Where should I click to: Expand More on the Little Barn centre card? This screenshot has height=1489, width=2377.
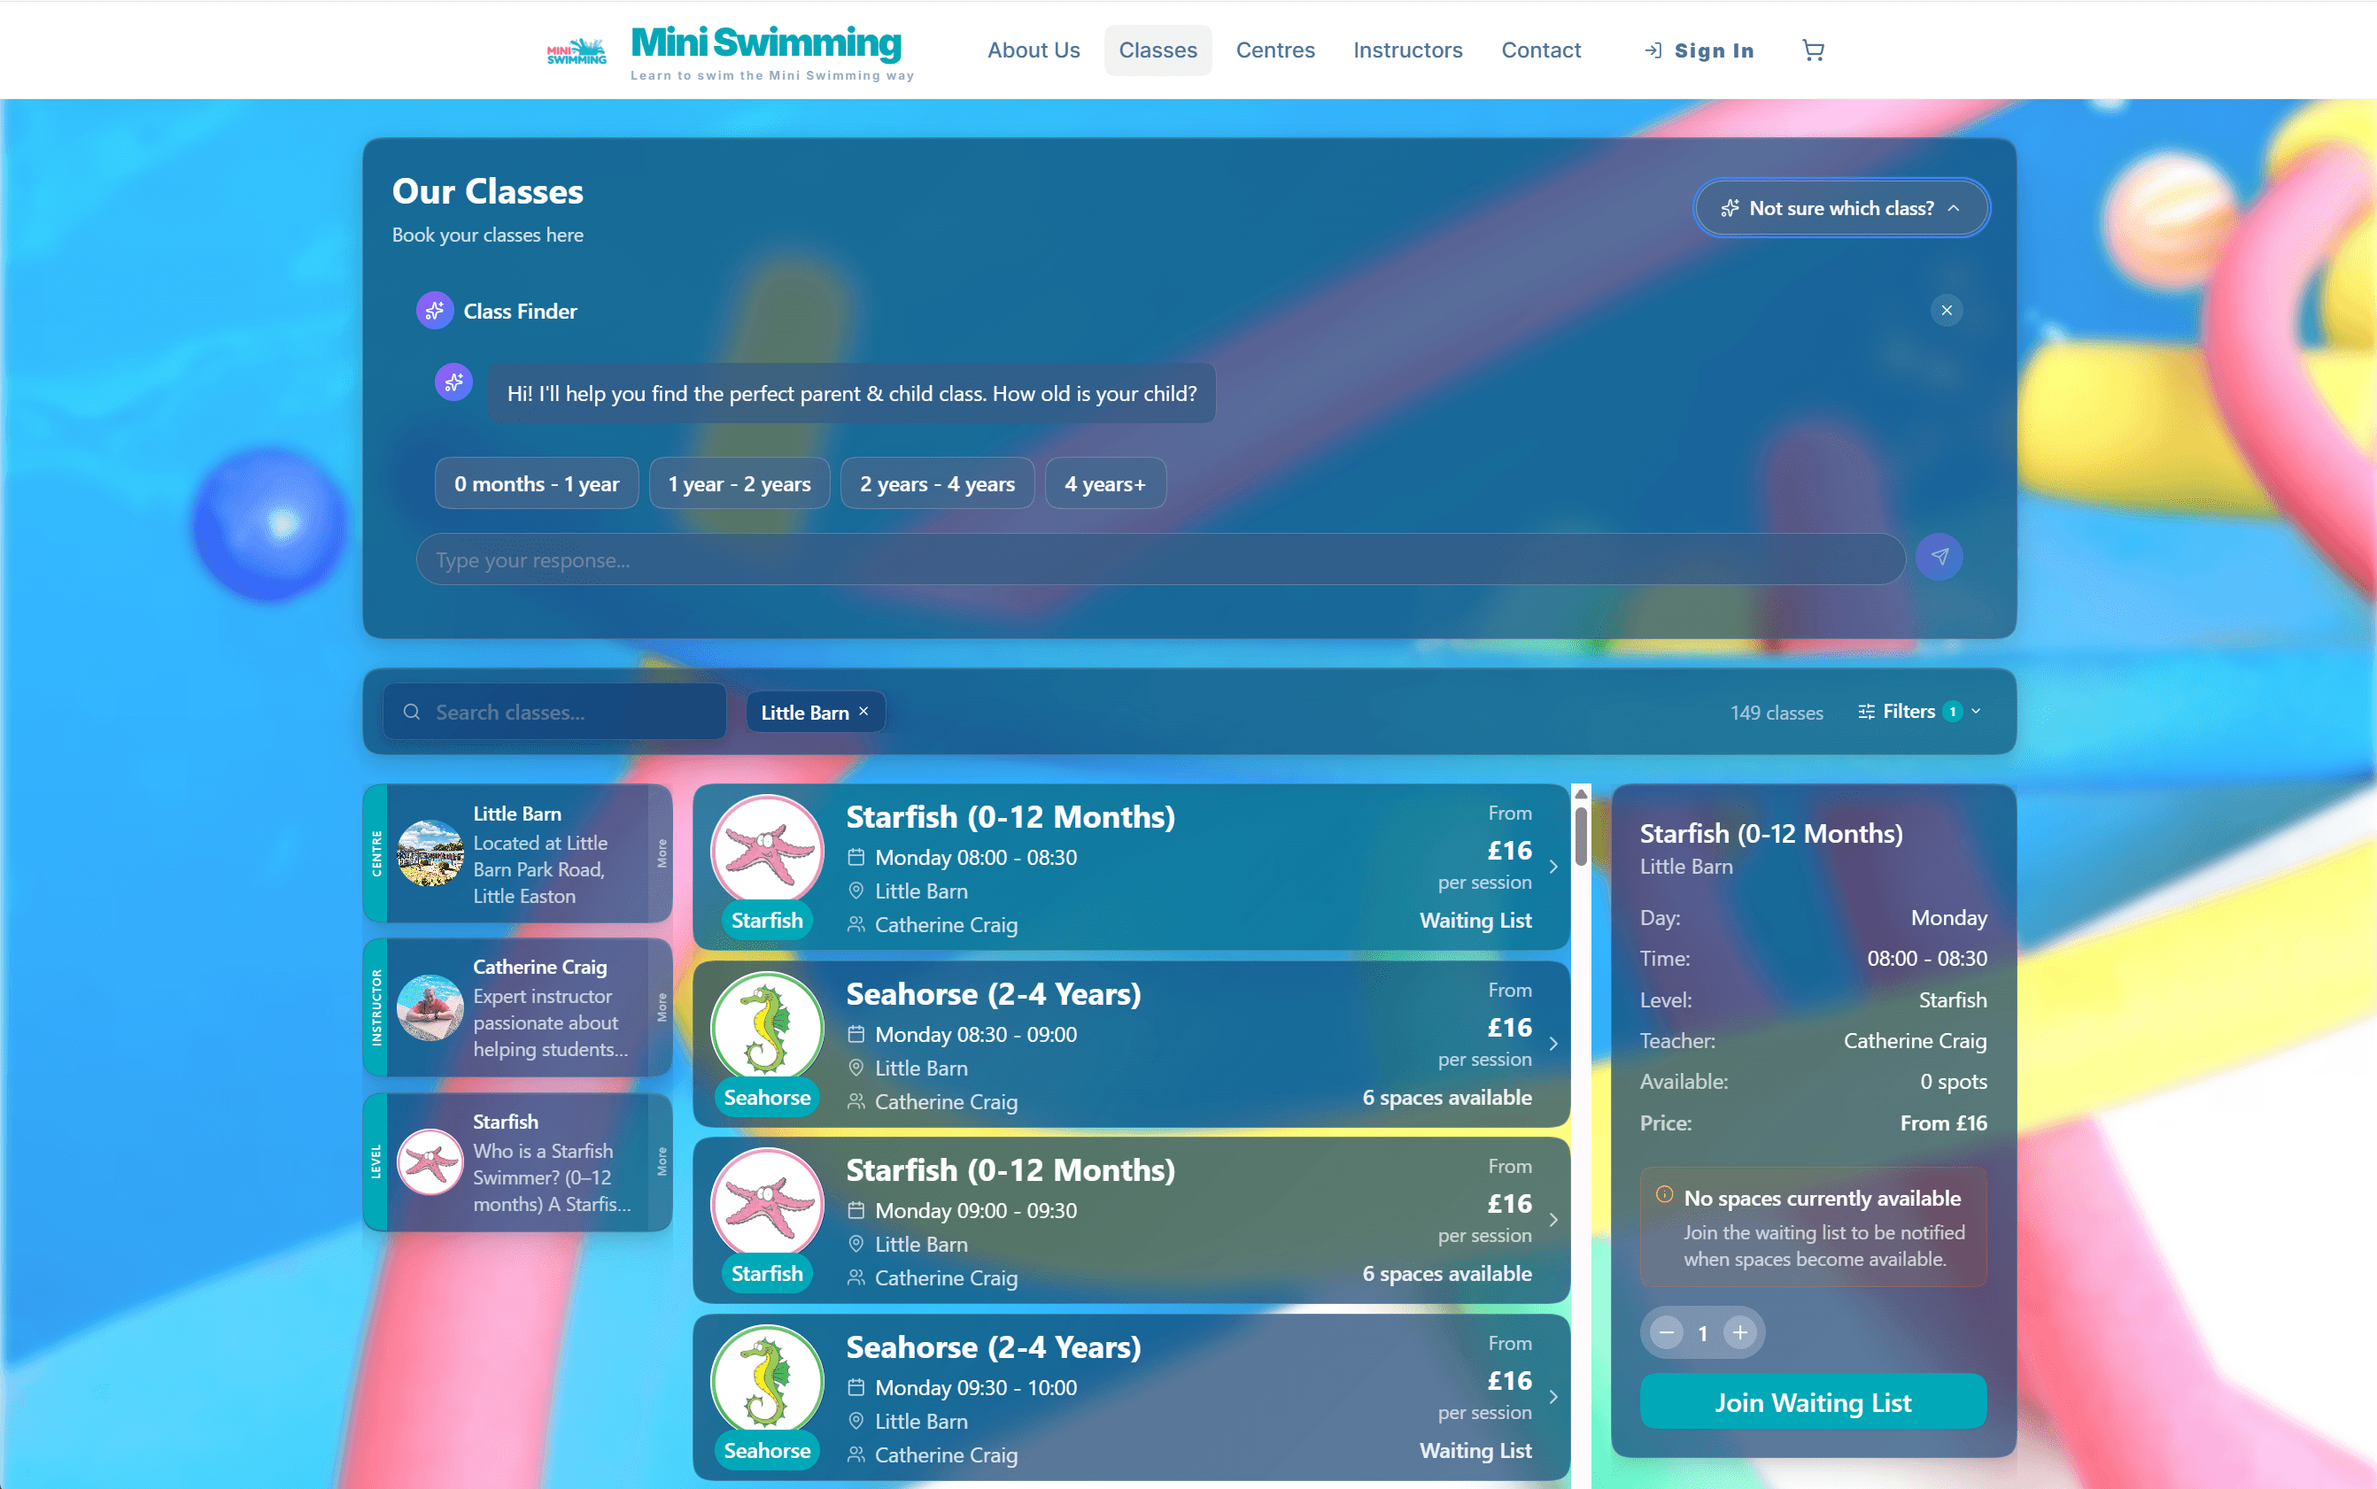click(661, 853)
